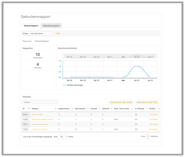Sort by Ingeschreven column arrows
The image size is (185, 157).
(72, 109)
